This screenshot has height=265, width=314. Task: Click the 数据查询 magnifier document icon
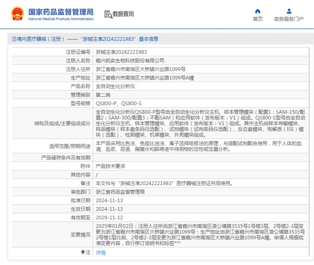click(x=108, y=14)
